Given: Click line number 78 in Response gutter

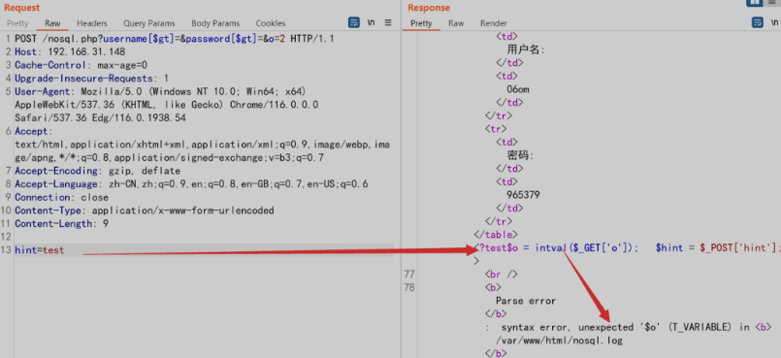Looking at the screenshot, I should tap(408, 287).
